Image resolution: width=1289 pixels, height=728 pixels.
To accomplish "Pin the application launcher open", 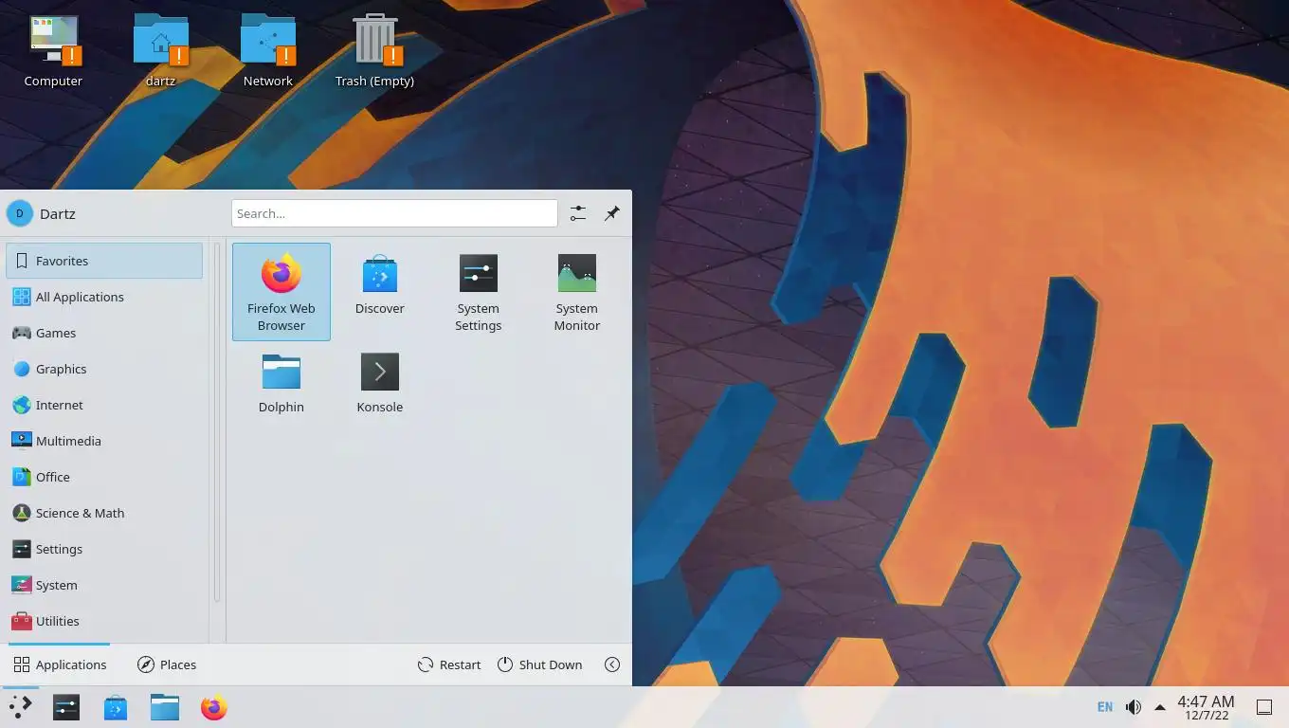I will click(x=612, y=213).
